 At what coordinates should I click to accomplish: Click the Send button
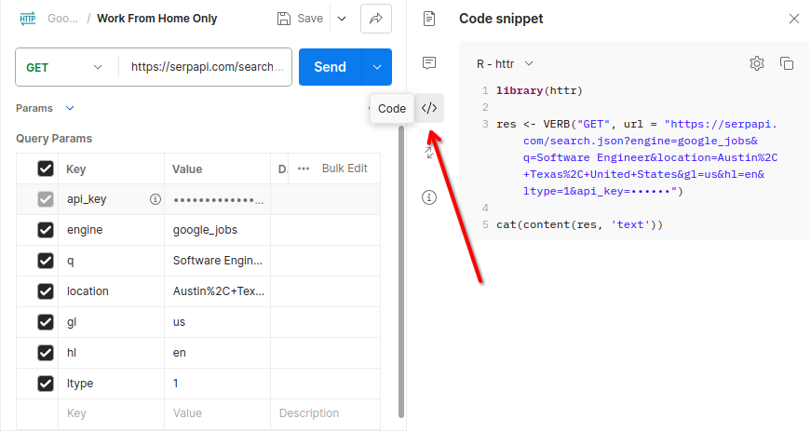[x=330, y=67]
